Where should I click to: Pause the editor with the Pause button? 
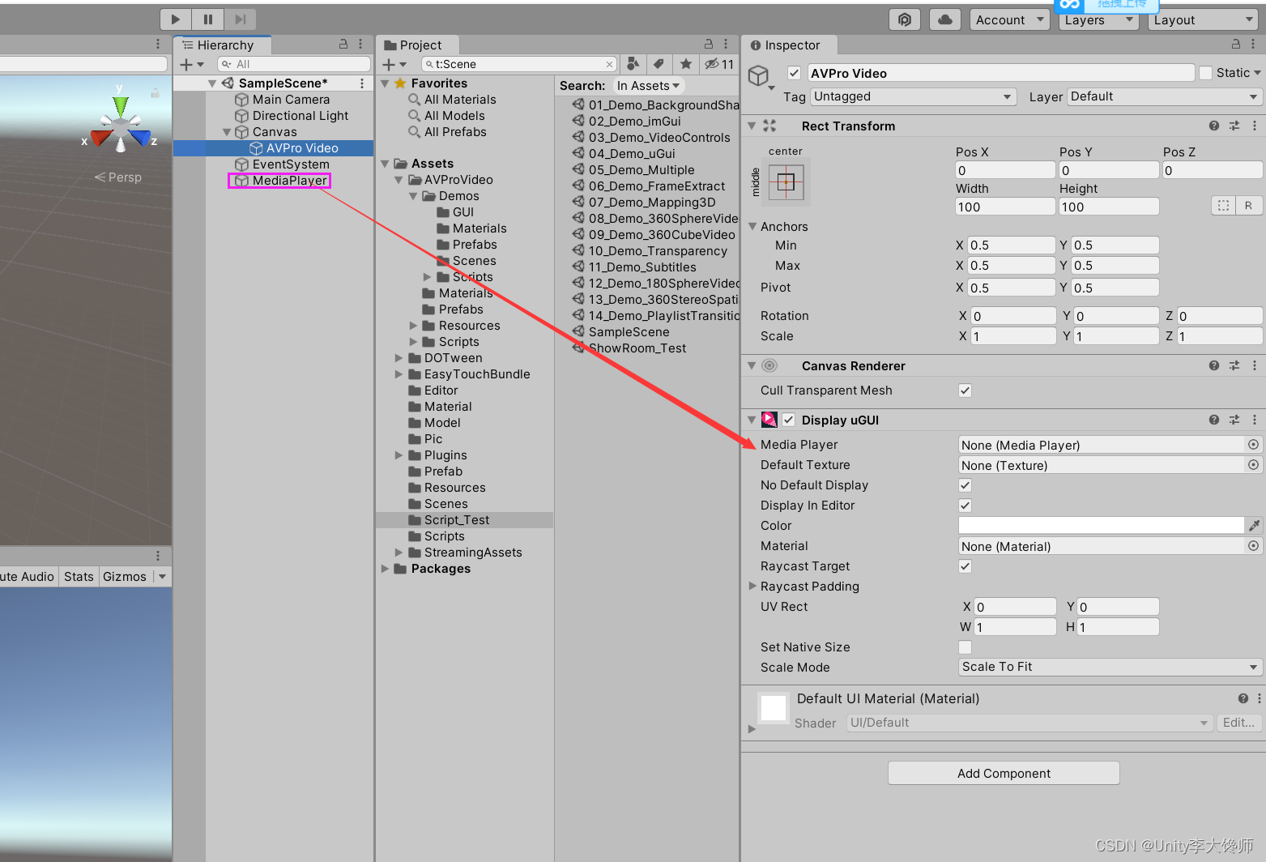click(x=208, y=19)
